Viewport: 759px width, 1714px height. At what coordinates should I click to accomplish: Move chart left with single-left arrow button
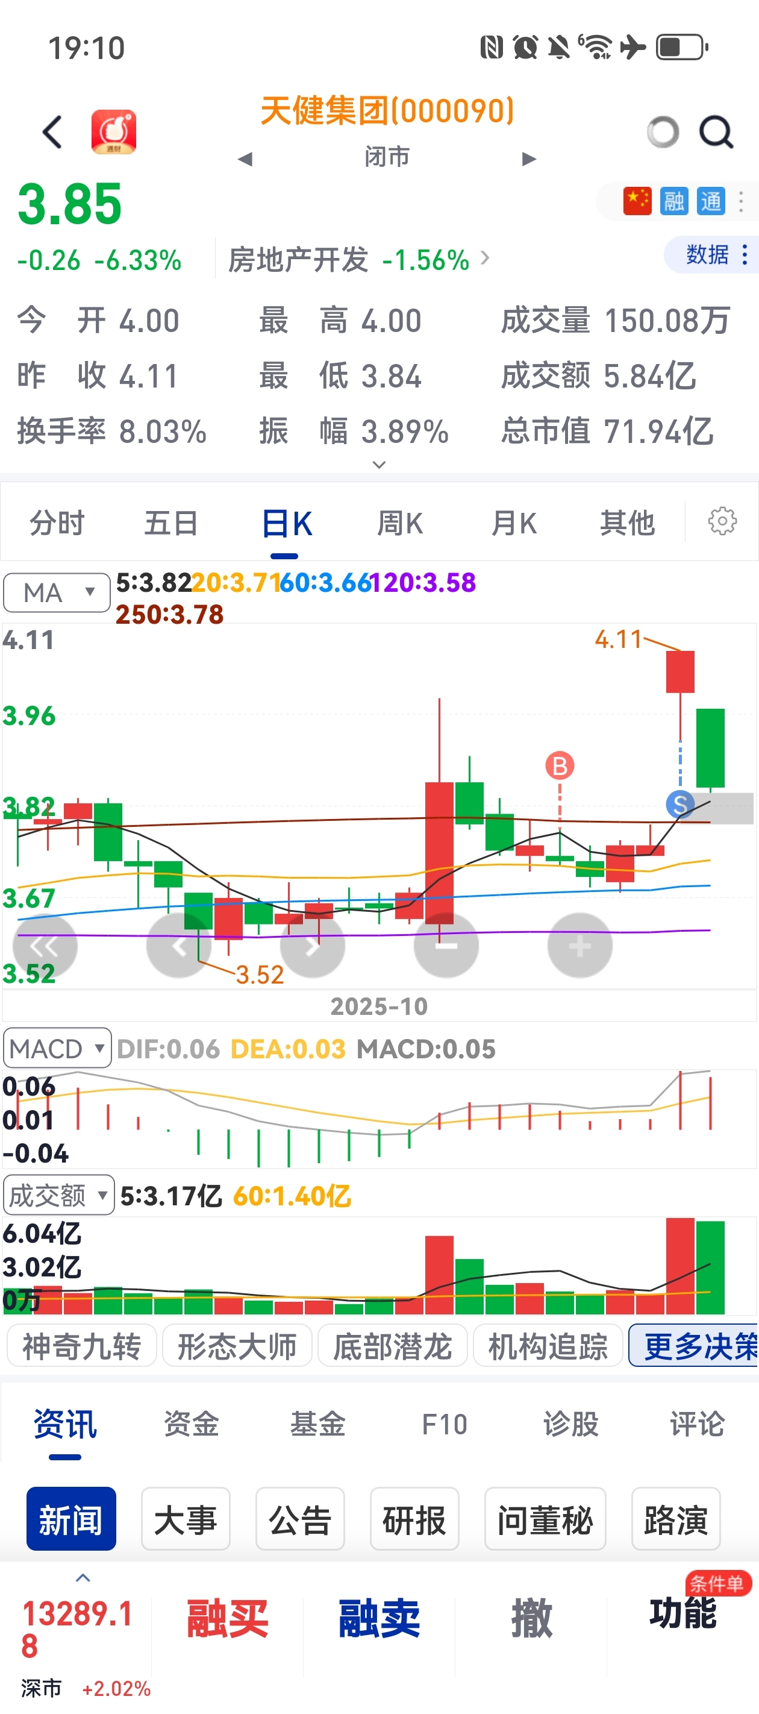point(178,946)
